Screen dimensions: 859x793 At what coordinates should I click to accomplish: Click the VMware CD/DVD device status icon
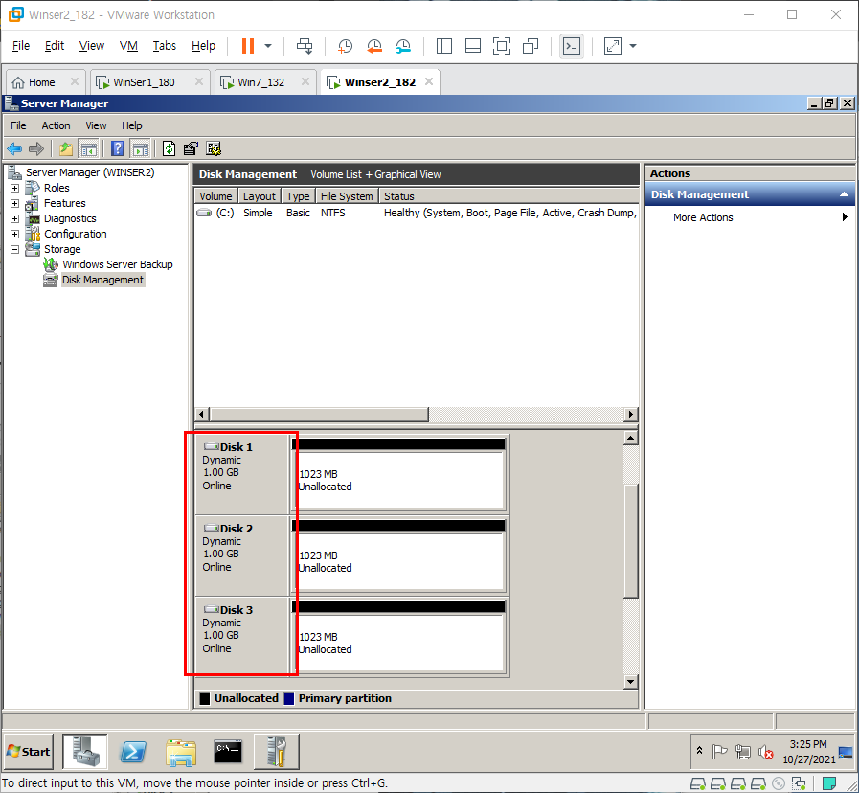tap(778, 783)
